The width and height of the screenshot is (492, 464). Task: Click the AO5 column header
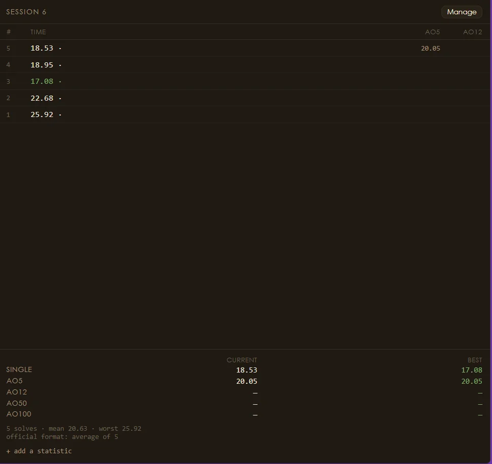click(432, 32)
